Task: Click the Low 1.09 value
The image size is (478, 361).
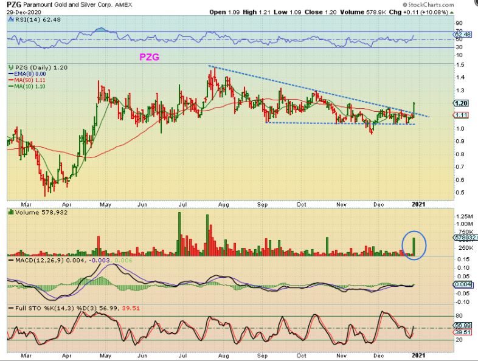Action: 288,13
